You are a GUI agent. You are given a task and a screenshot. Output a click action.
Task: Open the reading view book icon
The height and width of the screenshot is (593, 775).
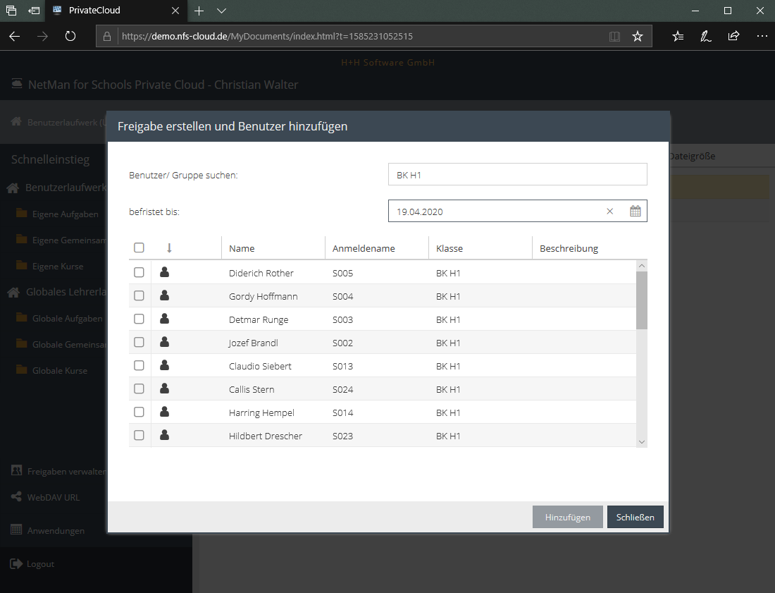coord(614,36)
